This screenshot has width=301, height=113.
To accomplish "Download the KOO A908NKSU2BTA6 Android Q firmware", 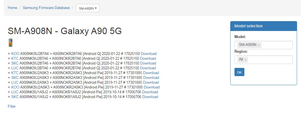I will pyautogui.click(x=149, y=54).
